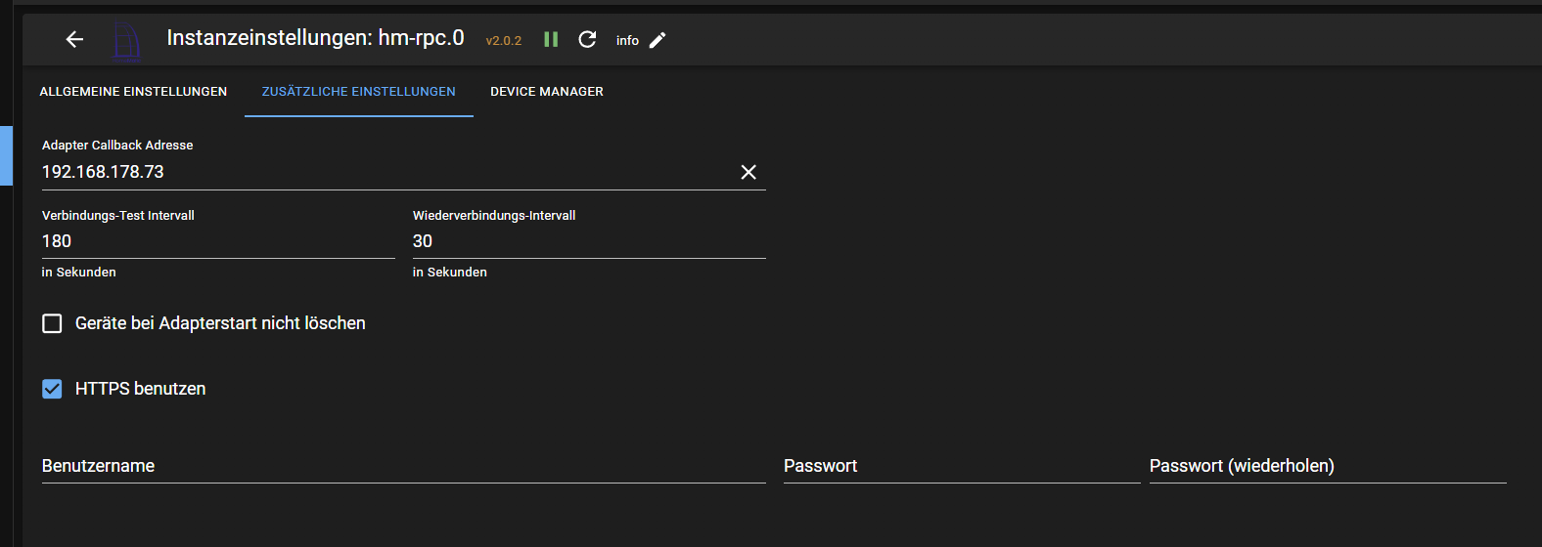This screenshot has width=1542, height=547.
Task: Switch to the Allgemeine Einstellungen tab
Action: pyautogui.click(x=133, y=92)
